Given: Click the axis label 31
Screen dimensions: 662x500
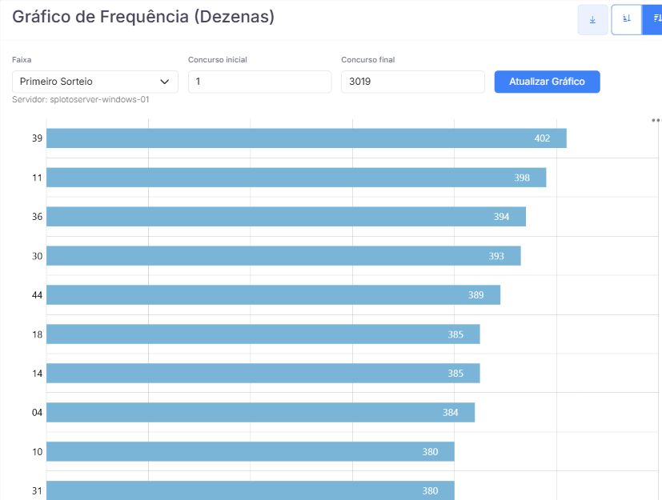Looking at the screenshot, I should click(x=37, y=490).
